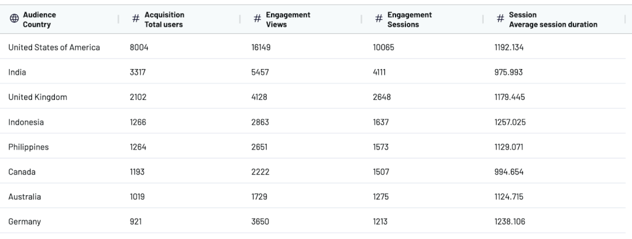Click session duration 994.654

coord(509,172)
